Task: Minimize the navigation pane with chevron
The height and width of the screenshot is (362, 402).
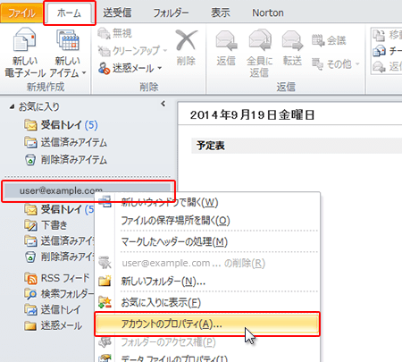Action: pos(163,104)
